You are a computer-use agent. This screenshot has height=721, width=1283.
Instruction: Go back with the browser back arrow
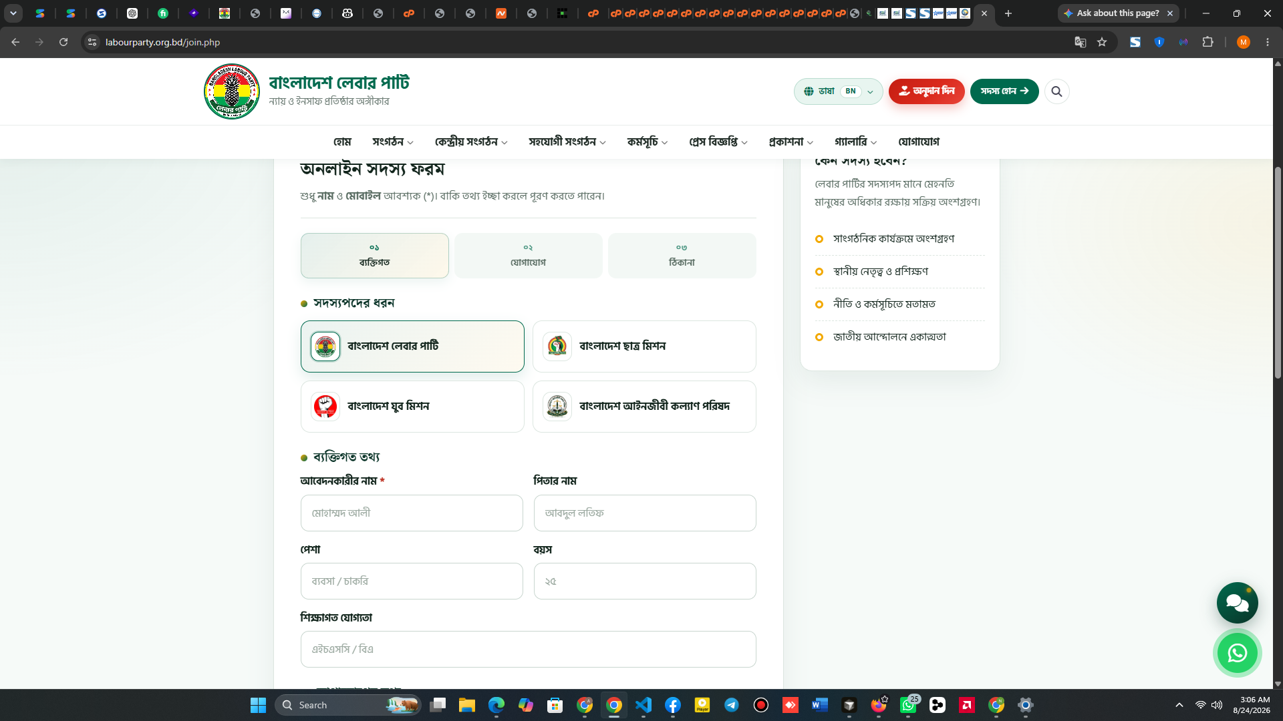point(15,42)
